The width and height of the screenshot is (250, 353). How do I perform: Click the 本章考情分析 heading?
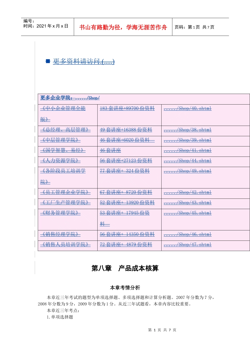coord(125,288)
